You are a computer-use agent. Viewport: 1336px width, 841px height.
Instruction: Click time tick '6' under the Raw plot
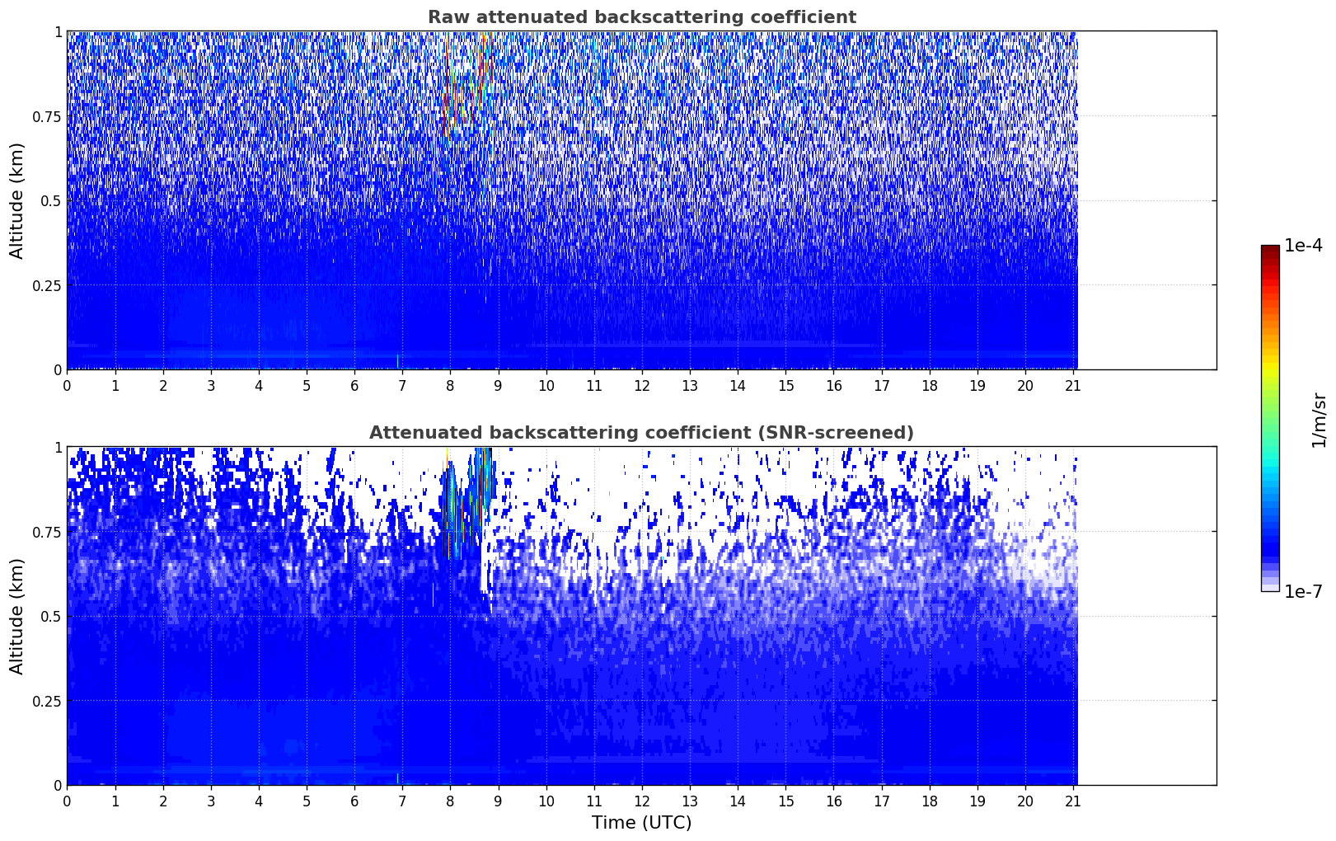click(x=354, y=385)
